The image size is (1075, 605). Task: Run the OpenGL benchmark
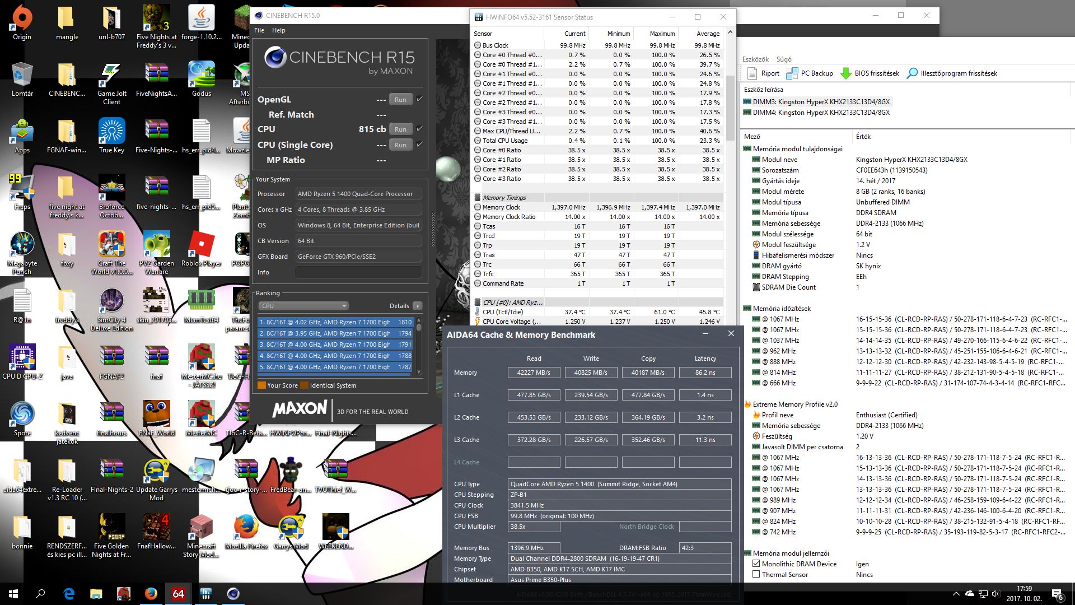pyautogui.click(x=400, y=100)
